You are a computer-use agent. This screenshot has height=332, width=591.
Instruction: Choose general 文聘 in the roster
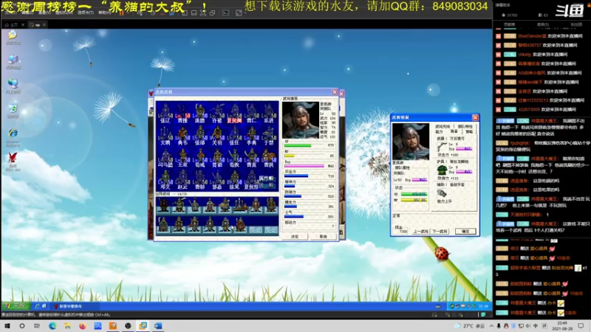point(165,135)
